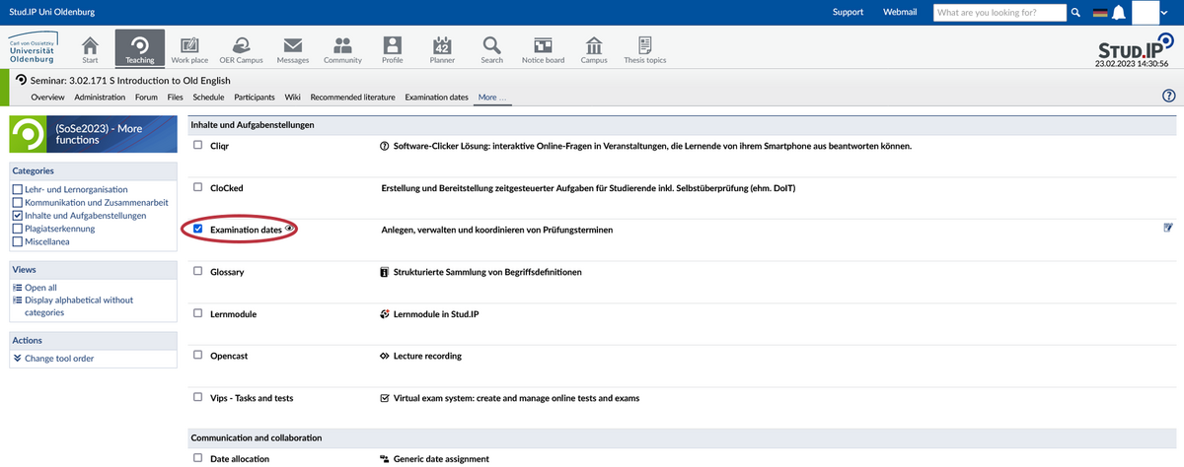Open the Planner calendar icon
The image size is (1184, 467).
click(442, 46)
